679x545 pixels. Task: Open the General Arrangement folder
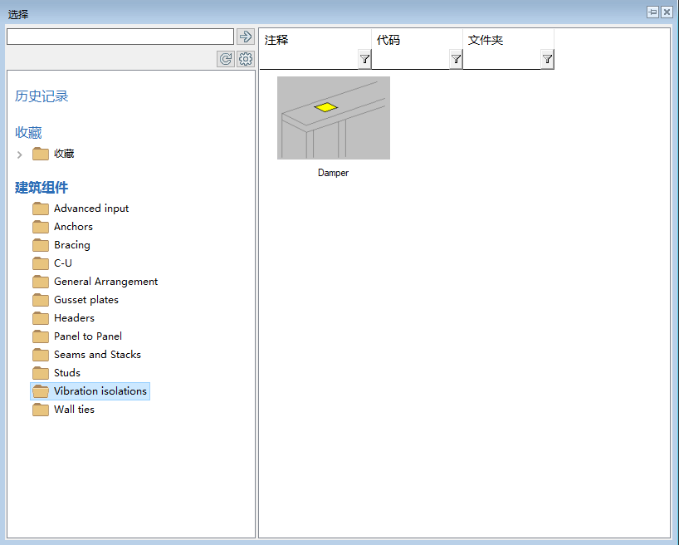[x=95, y=282]
